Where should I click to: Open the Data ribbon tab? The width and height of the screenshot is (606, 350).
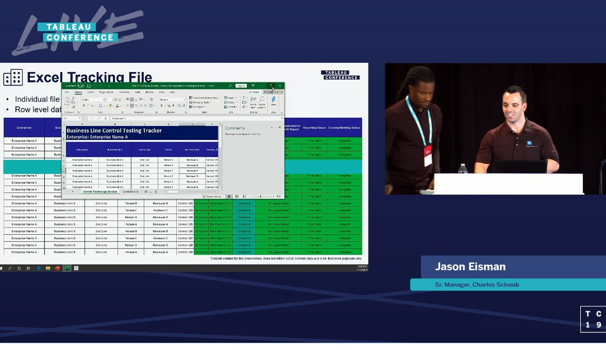(138, 92)
